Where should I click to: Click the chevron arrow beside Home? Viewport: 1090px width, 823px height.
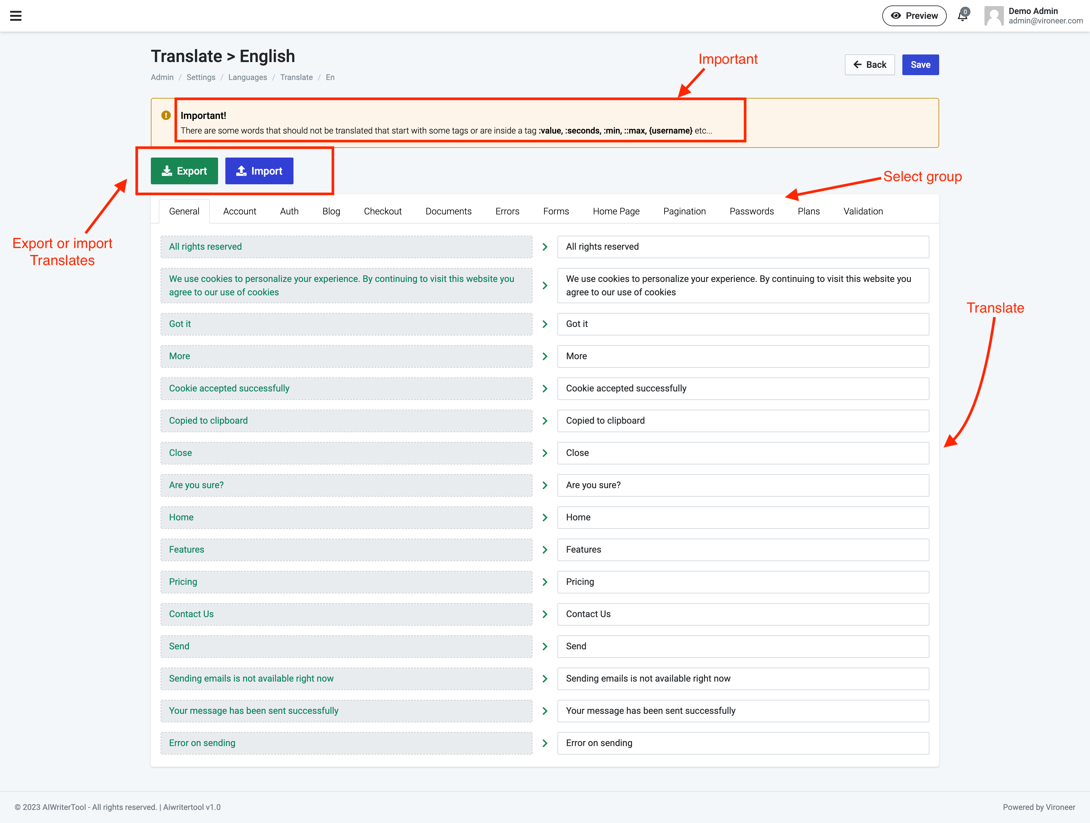pos(544,517)
